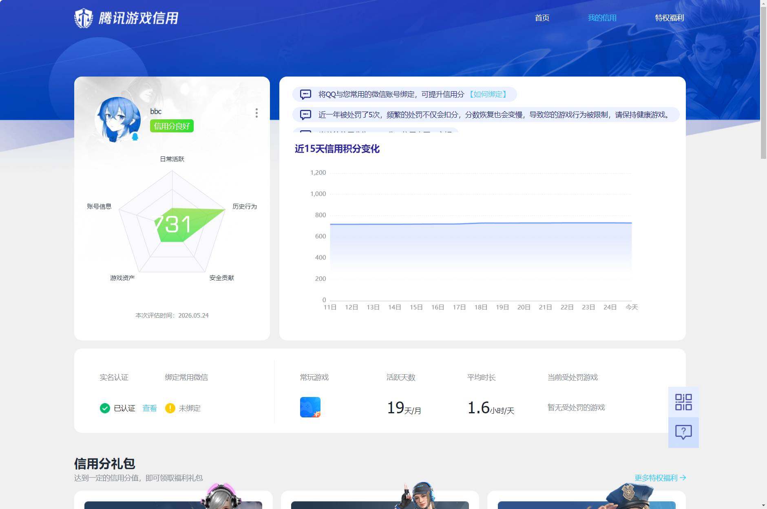Click 未绑定 WeChat binding status
The width and height of the screenshot is (767, 509).
click(x=190, y=408)
